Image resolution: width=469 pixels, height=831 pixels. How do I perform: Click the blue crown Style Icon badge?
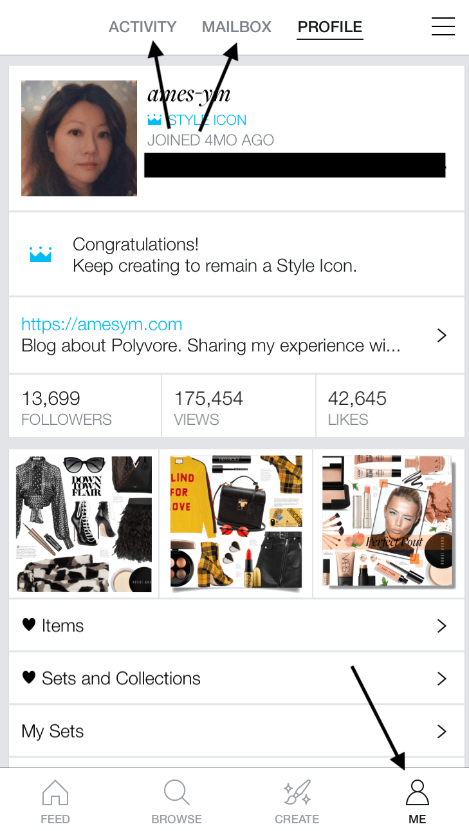pyautogui.click(x=154, y=120)
